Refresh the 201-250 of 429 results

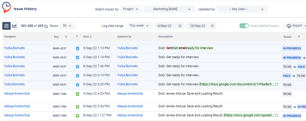pyautogui.click(x=46, y=26)
